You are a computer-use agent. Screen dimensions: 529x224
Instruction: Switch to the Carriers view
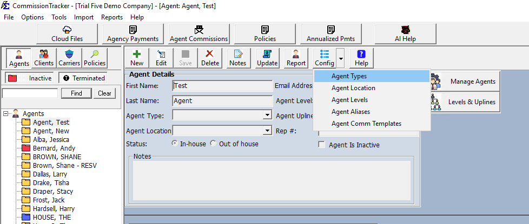click(x=69, y=58)
